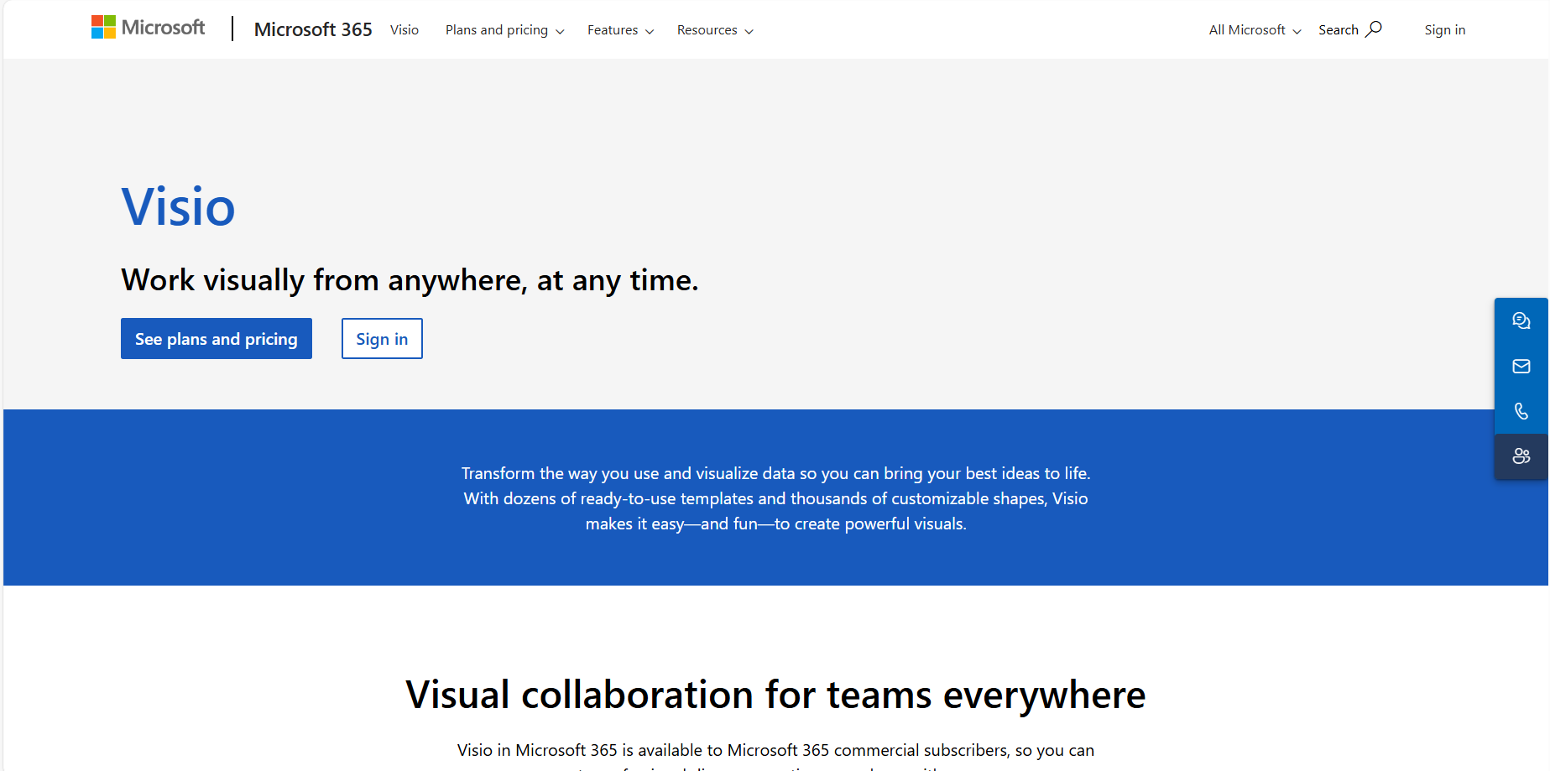Click See plans and pricing button

[217, 339]
